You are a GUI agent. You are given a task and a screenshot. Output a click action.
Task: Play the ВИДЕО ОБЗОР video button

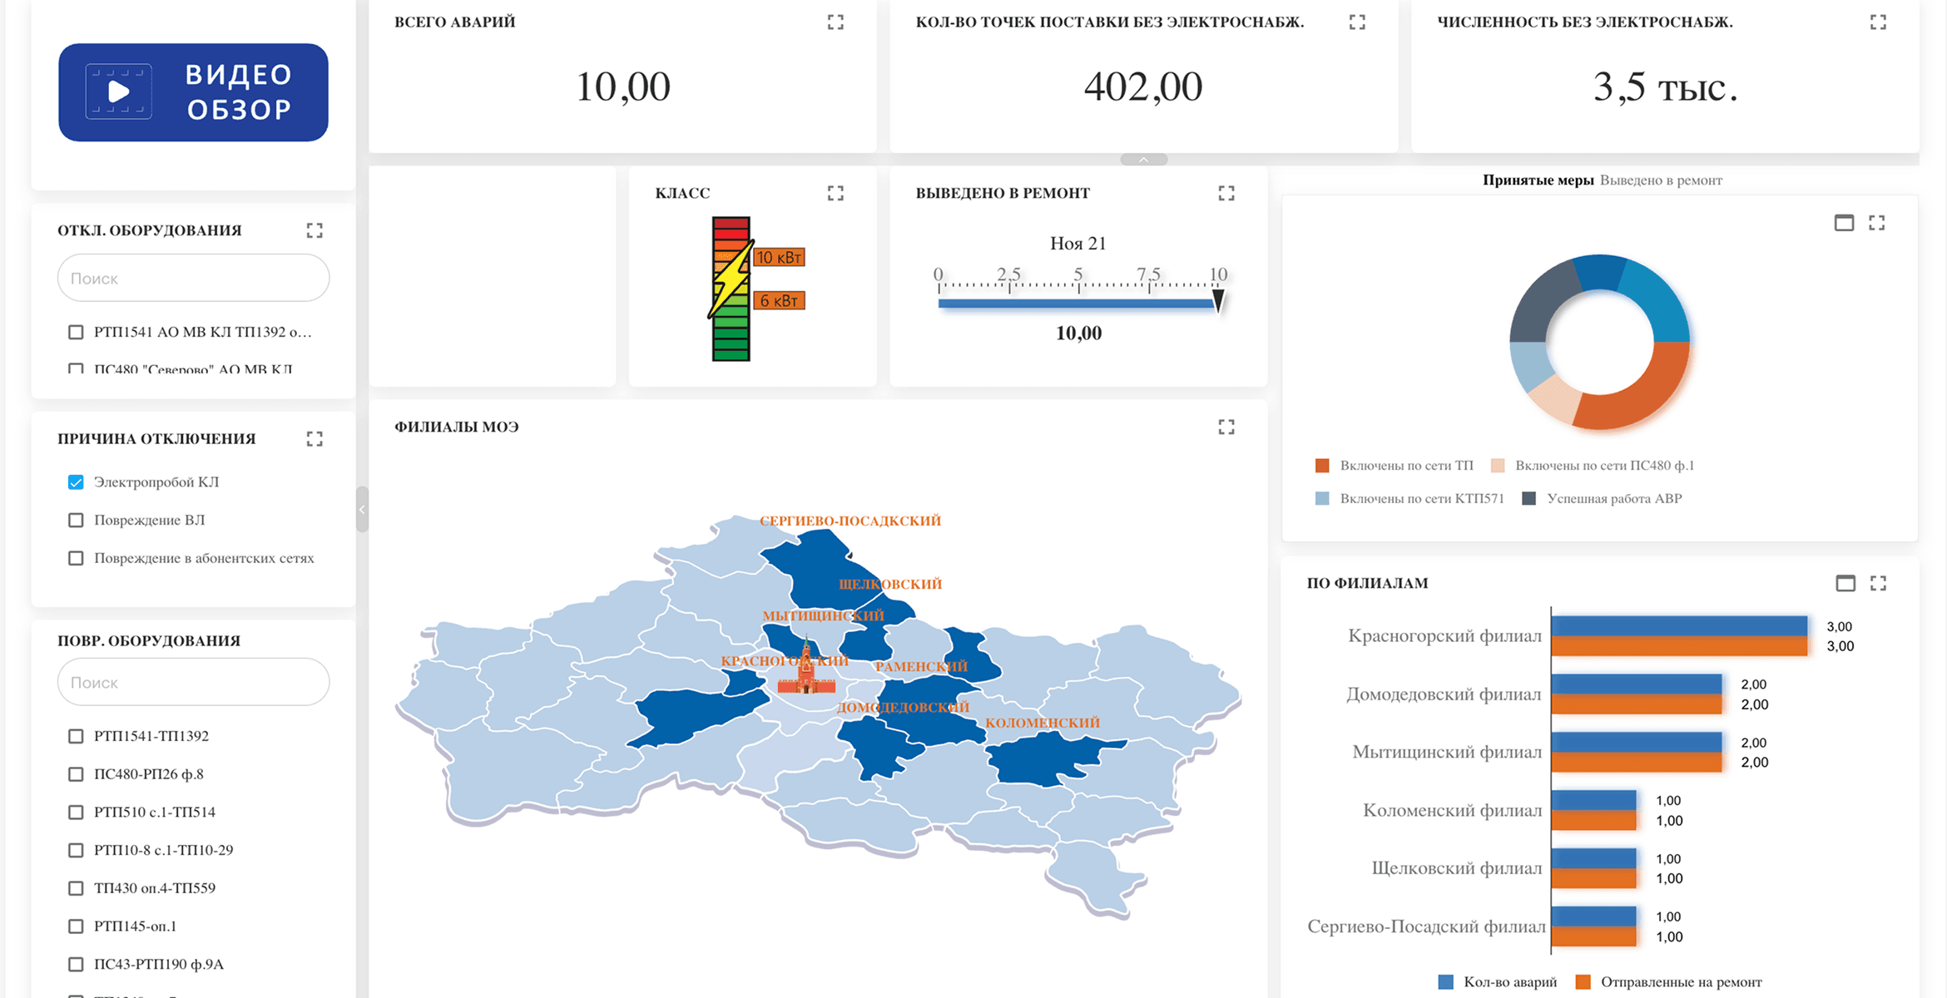[193, 92]
